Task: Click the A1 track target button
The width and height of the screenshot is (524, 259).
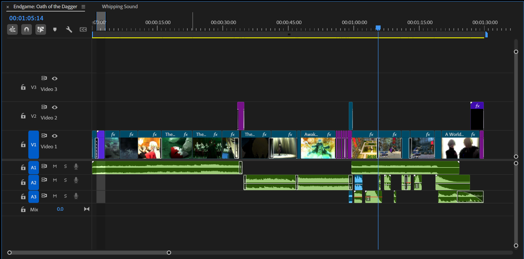Action: point(34,167)
